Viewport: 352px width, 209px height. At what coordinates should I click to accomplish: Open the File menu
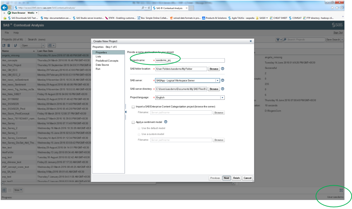[7, 33]
